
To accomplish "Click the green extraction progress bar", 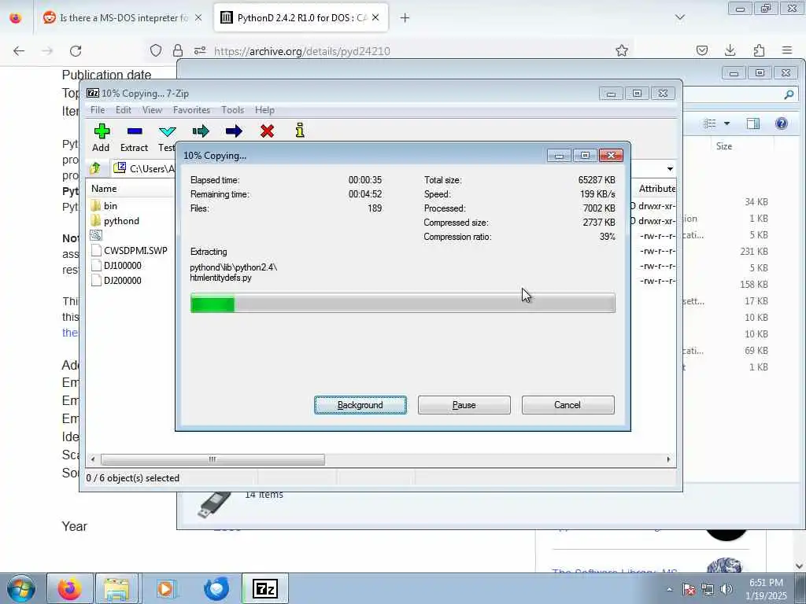I will 402,303.
